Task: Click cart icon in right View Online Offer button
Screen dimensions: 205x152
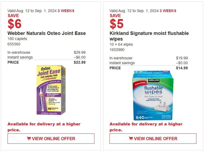Action: (131, 138)
